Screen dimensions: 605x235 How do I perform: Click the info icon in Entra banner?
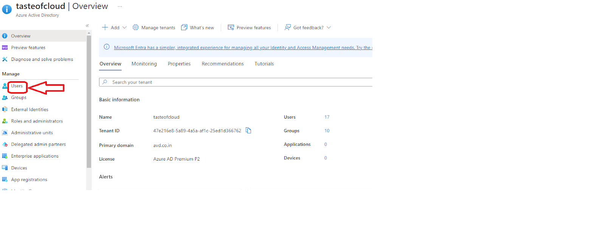(x=107, y=47)
